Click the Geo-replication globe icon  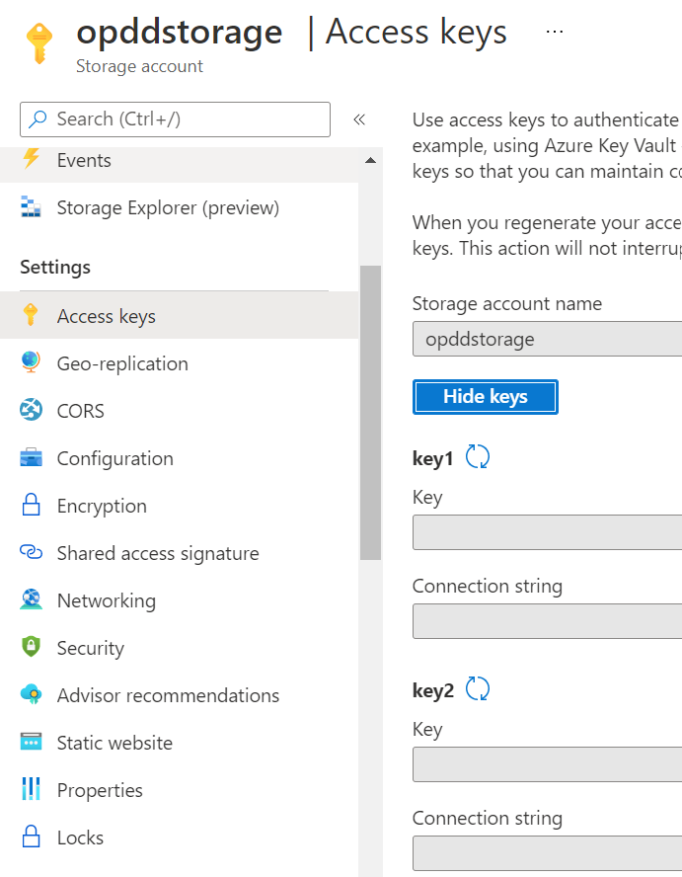pyautogui.click(x=31, y=362)
